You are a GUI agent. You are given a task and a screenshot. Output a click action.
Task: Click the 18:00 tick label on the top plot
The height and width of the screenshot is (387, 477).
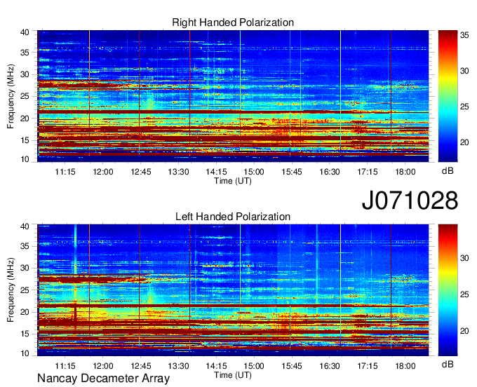[405, 172]
